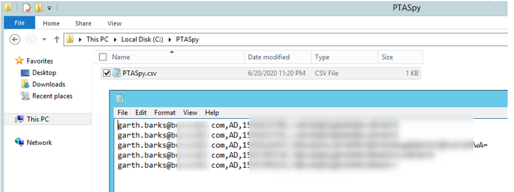Open the Explorer View ribbon tab

tap(114, 23)
